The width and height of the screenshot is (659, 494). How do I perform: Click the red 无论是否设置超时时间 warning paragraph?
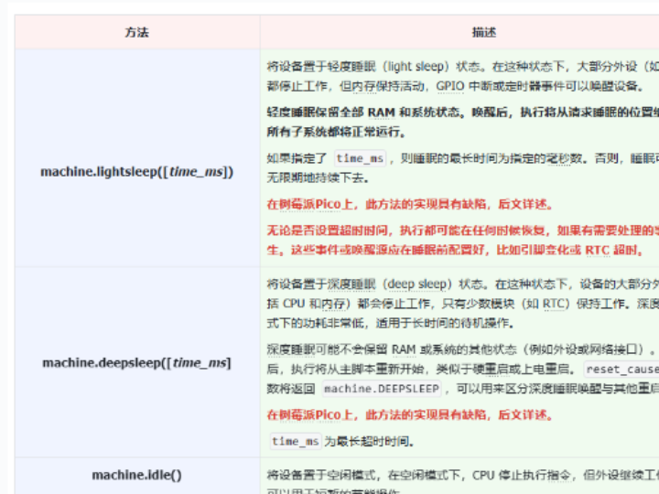pos(462,241)
